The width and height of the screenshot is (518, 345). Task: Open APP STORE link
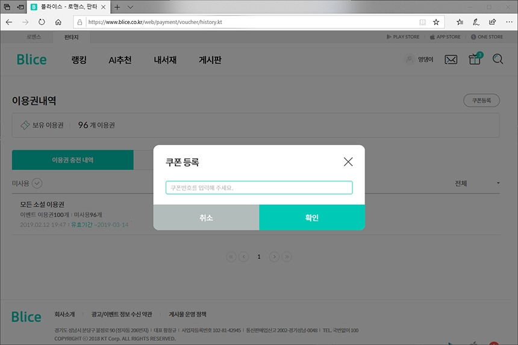click(445, 37)
